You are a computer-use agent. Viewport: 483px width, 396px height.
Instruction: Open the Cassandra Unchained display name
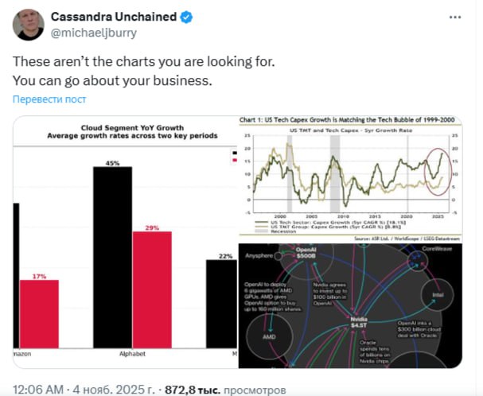point(101,16)
